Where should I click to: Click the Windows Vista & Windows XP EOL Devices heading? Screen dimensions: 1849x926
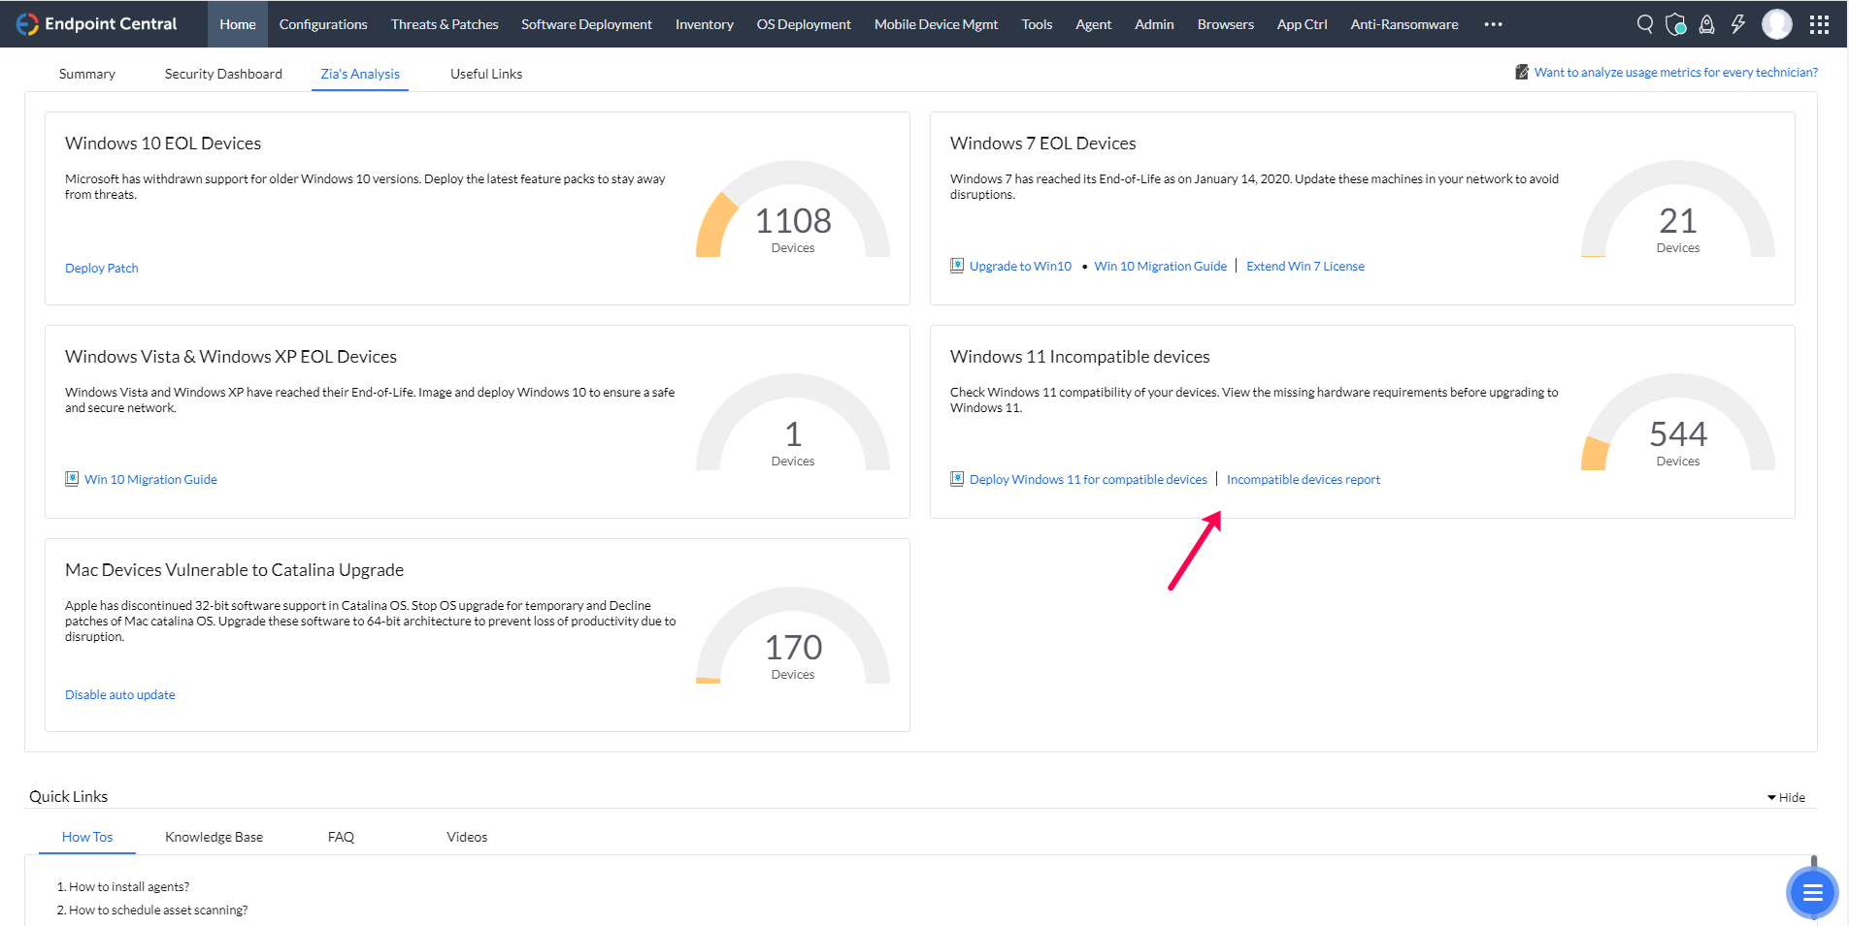(231, 357)
